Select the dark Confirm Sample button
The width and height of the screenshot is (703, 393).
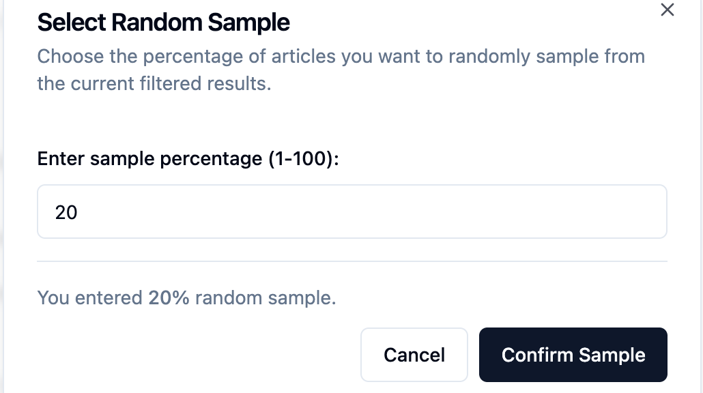[573, 355]
